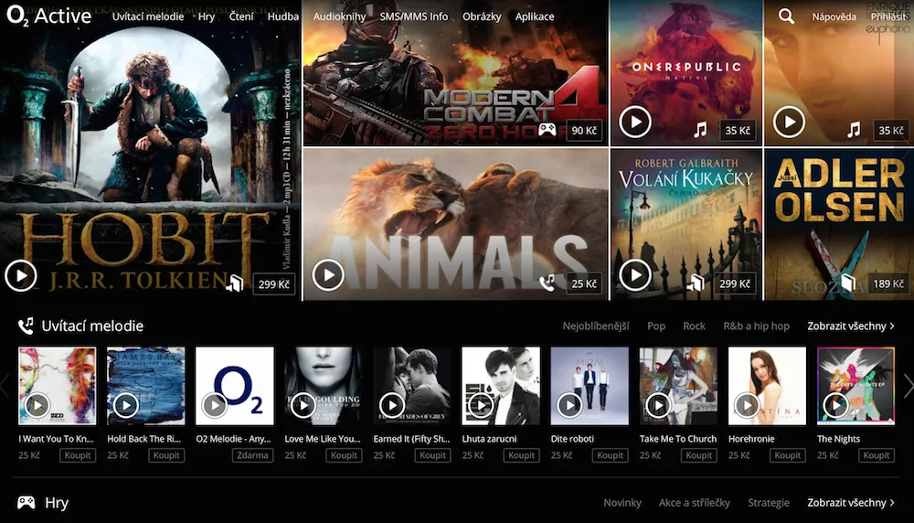Image resolution: width=914 pixels, height=523 pixels.
Task: Expand all Hry with Zobrazit všechny
Action: [850, 503]
